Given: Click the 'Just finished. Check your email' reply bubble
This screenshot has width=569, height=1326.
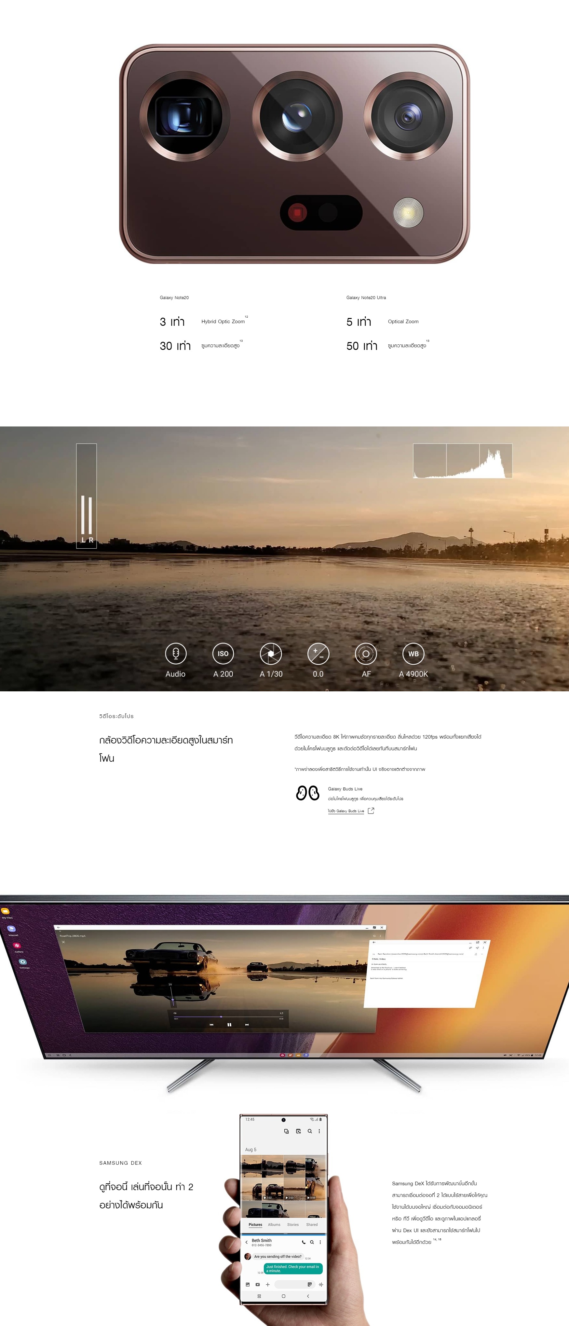Looking at the screenshot, I should point(293,1269).
